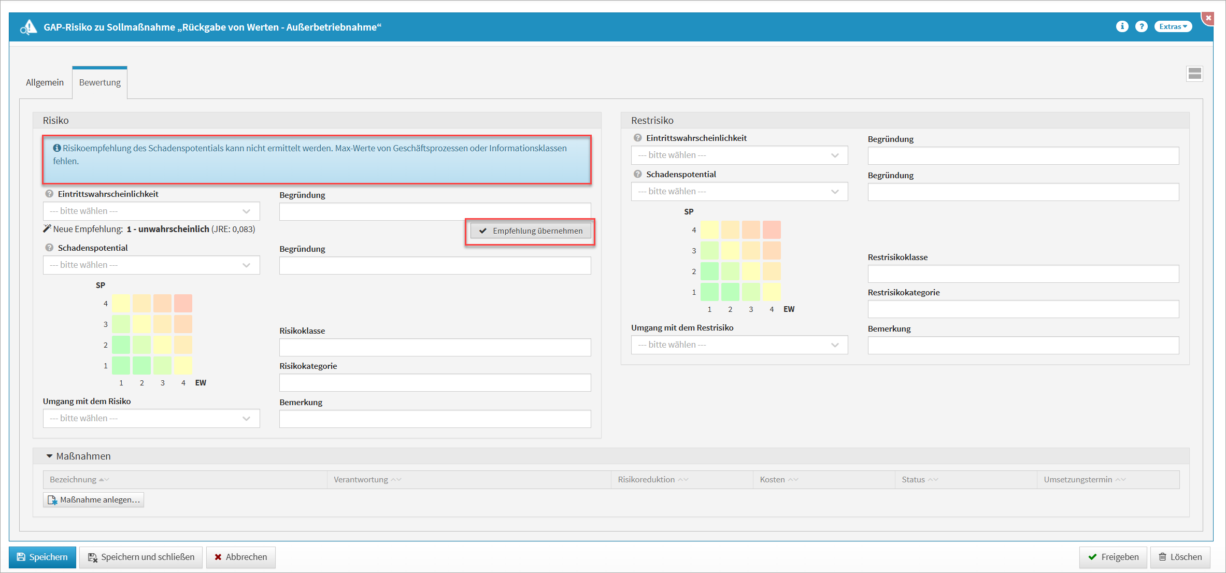Screen dimensions: 1226x573
Task: Click the magic wand icon next to Neue Empfehlung
Action: pos(47,228)
